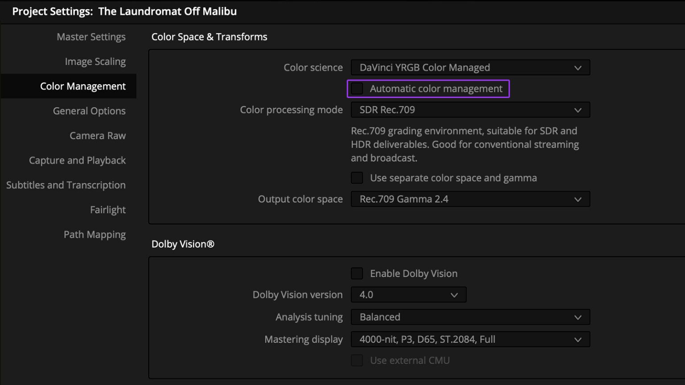Switch to Master Settings

click(x=91, y=37)
